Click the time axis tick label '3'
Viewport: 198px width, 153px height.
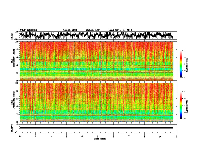[x=66, y=136]
